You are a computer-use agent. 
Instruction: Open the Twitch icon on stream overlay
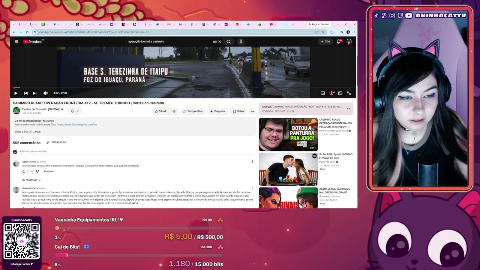pos(400,15)
